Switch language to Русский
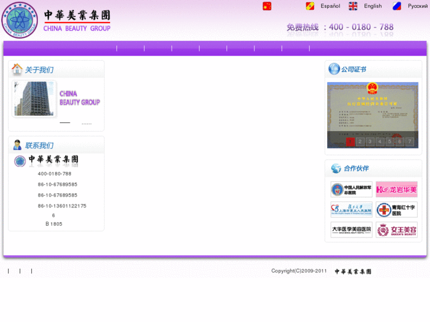 (x=418, y=6)
